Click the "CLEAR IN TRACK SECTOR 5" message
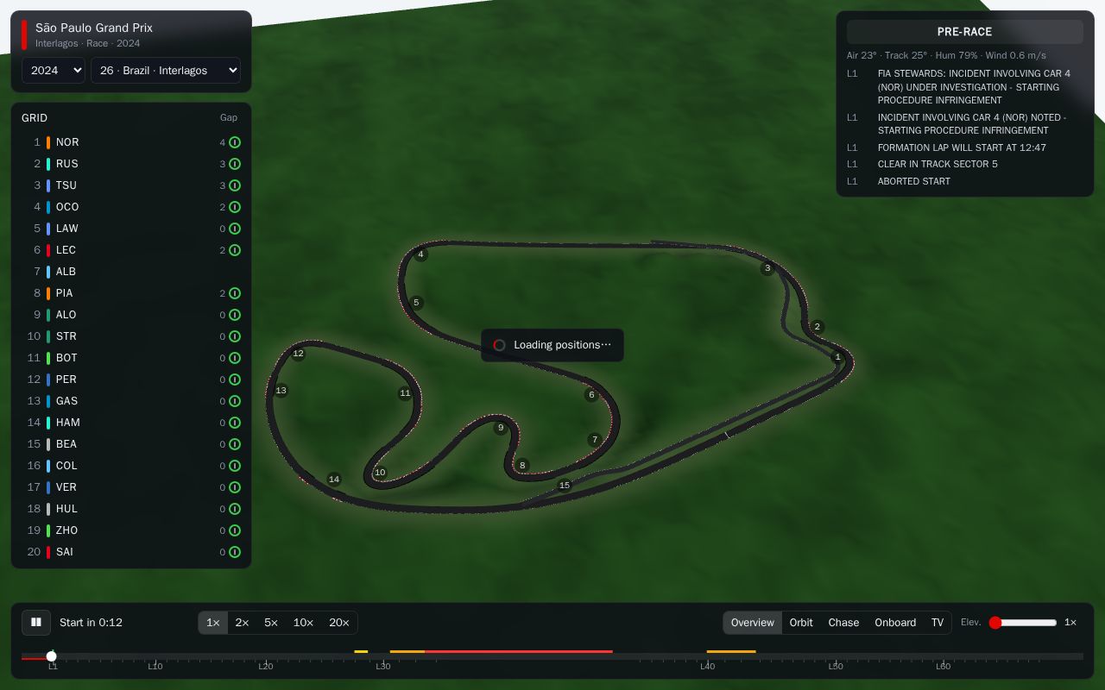Screen dimensions: 1105x690 click(x=938, y=164)
